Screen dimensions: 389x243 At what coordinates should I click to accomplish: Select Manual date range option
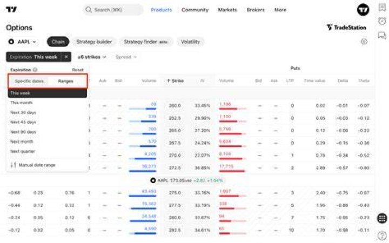coord(48,165)
